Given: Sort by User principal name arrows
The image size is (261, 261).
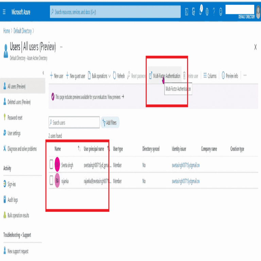Looking at the screenshot, I should coord(108,149).
